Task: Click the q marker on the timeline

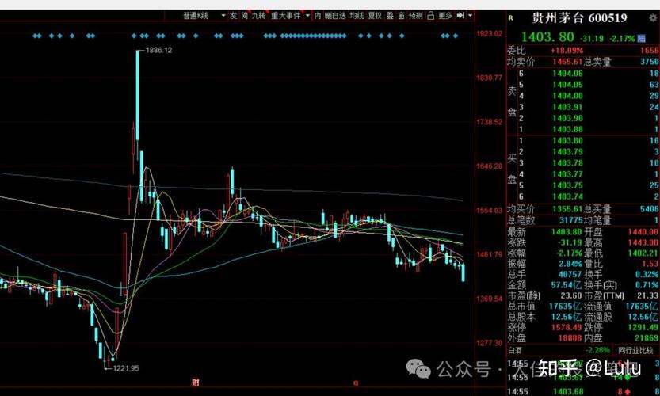Action: (355, 383)
